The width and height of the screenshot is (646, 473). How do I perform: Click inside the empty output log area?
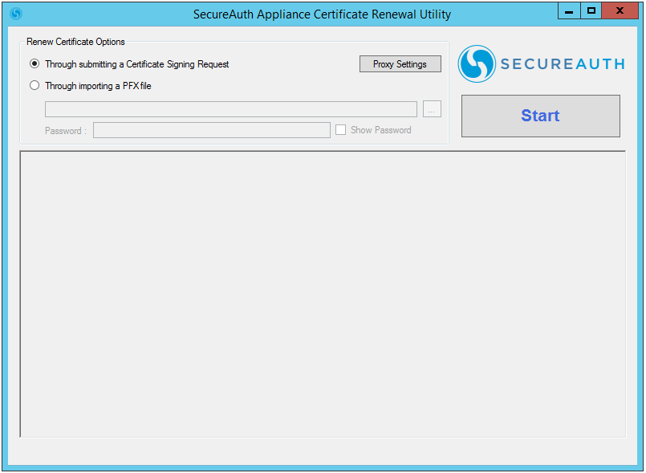pos(322,294)
